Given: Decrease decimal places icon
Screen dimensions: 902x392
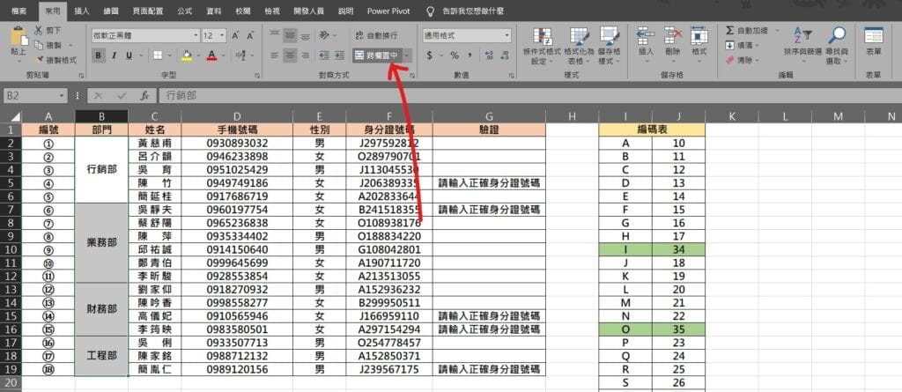Looking at the screenshot, I should coord(505,55).
